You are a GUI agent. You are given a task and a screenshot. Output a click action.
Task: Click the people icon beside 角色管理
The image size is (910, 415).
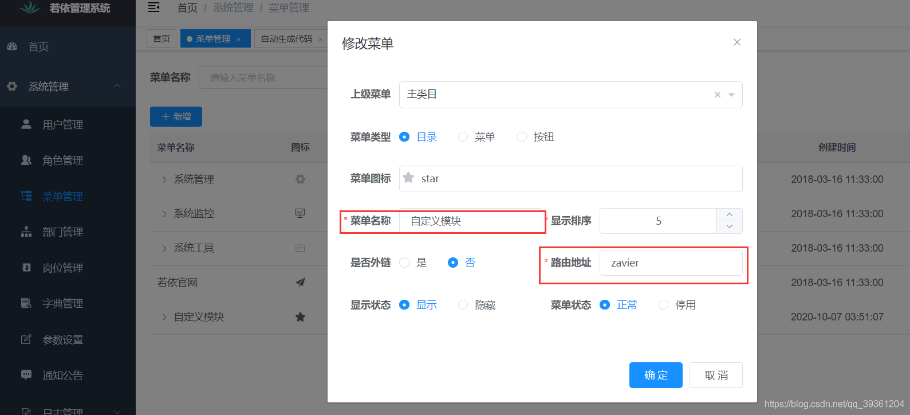coord(26,160)
